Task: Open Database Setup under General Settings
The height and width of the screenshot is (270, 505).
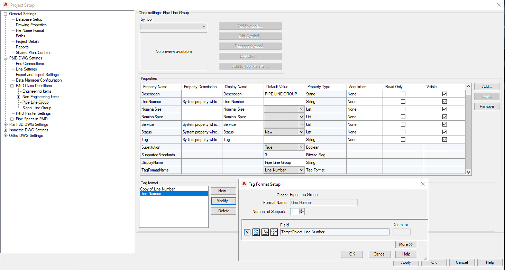Action: (x=29, y=19)
